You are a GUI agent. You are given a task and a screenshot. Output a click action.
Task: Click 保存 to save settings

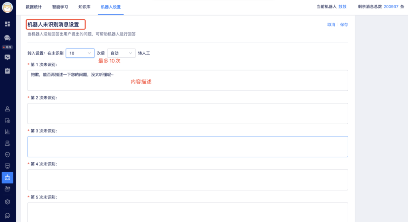tap(344, 24)
